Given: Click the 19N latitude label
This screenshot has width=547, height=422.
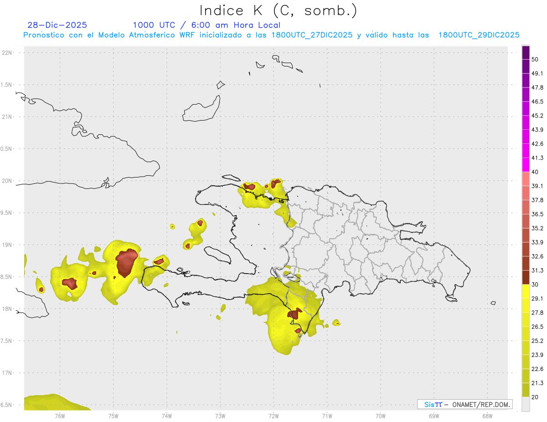Looking at the screenshot, I should pyautogui.click(x=6, y=244).
